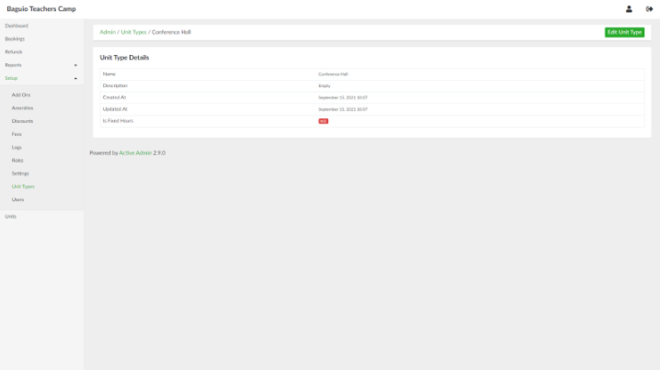The height and width of the screenshot is (370, 661).
Task: Click the Edit Unit Type button
Action: 624,32
